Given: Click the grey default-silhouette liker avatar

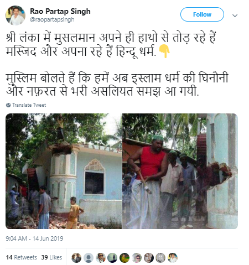Looking at the screenshot, I should 89,258.
